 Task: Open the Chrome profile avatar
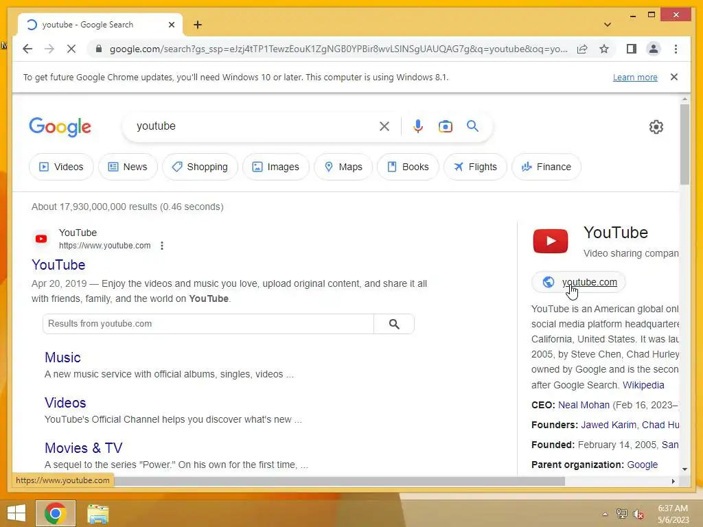(654, 49)
